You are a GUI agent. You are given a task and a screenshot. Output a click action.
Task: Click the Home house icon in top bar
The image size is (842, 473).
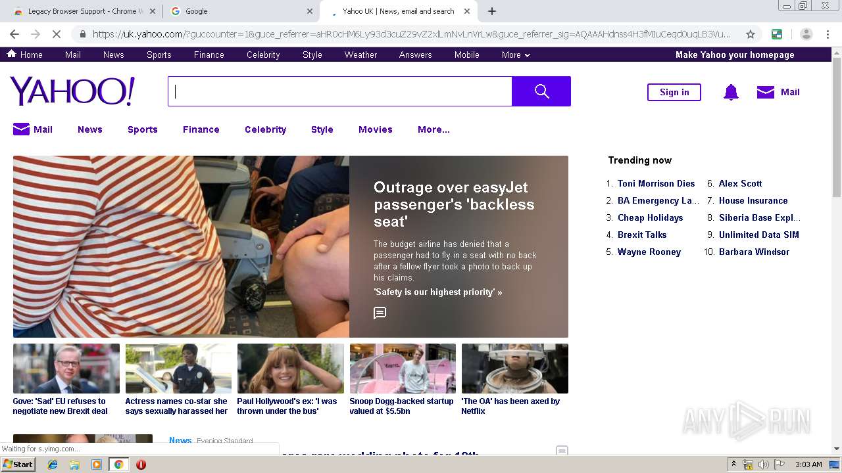(x=11, y=54)
